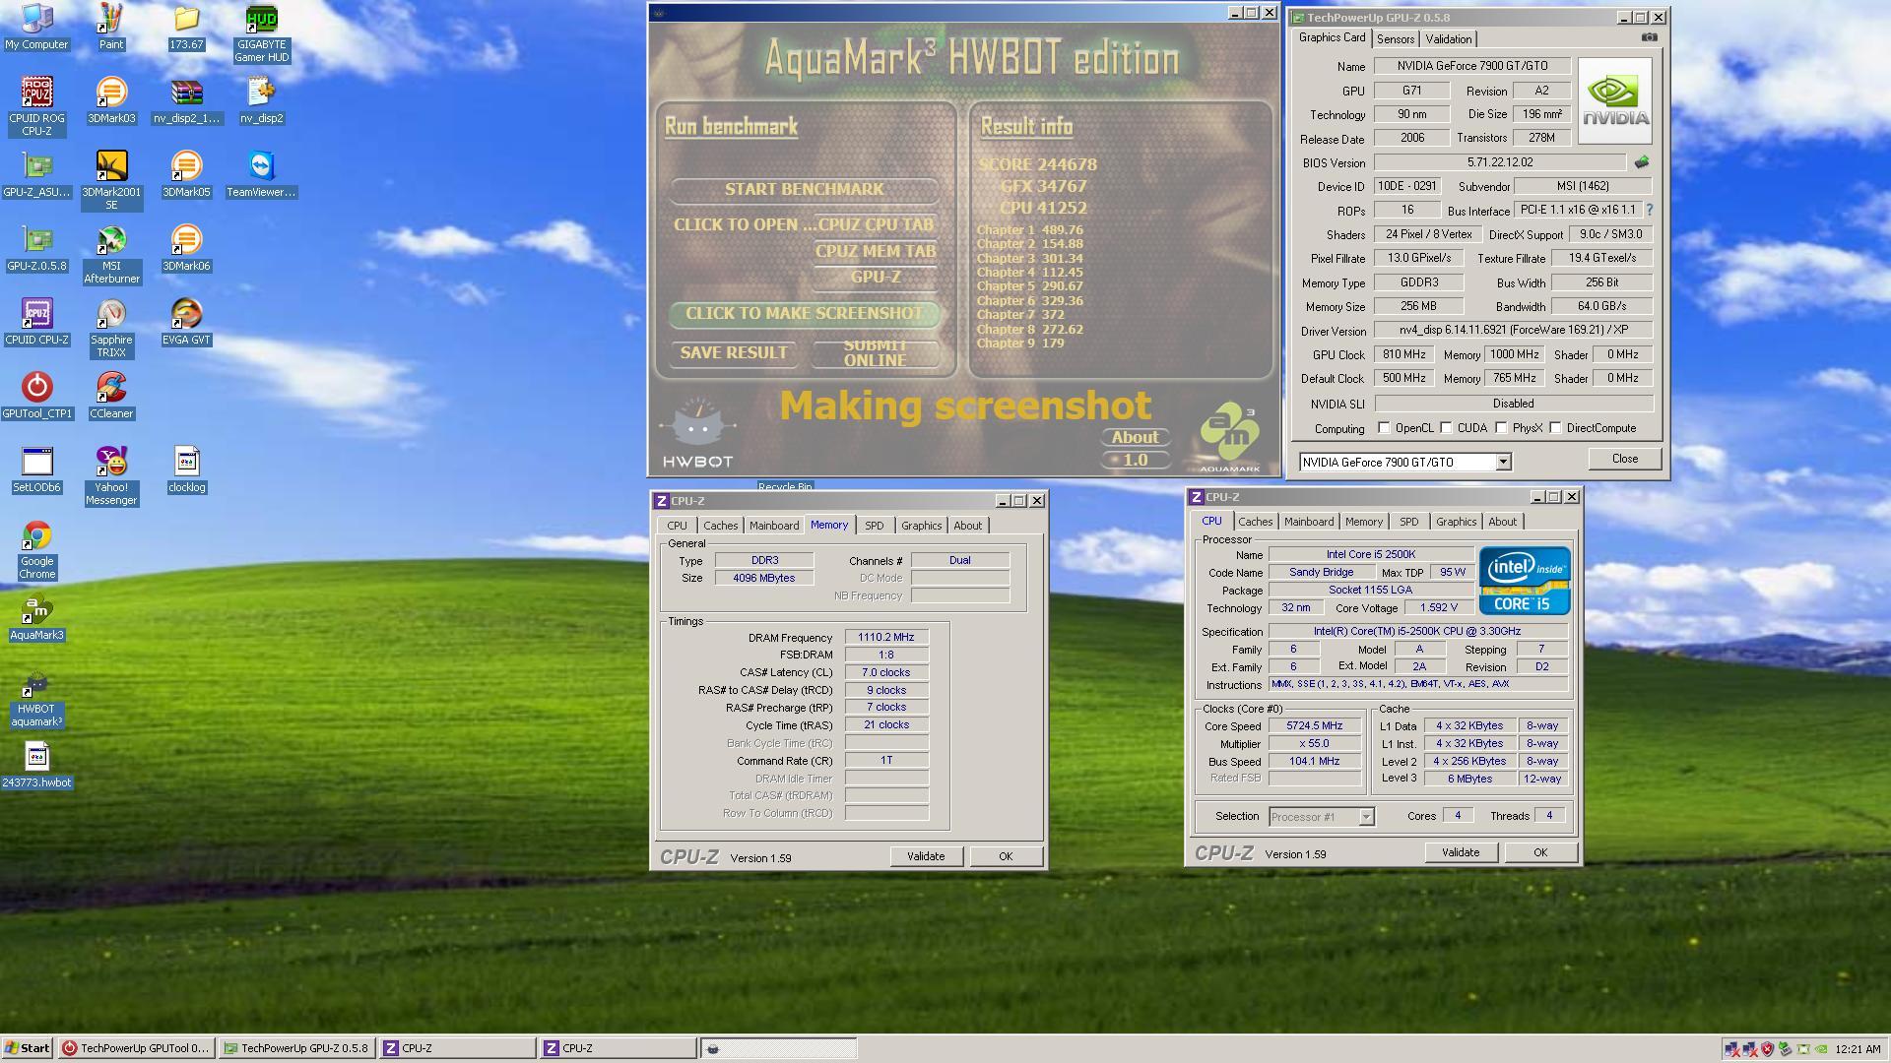Open CPUID ROG CPU-Z icon

[x=36, y=106]
